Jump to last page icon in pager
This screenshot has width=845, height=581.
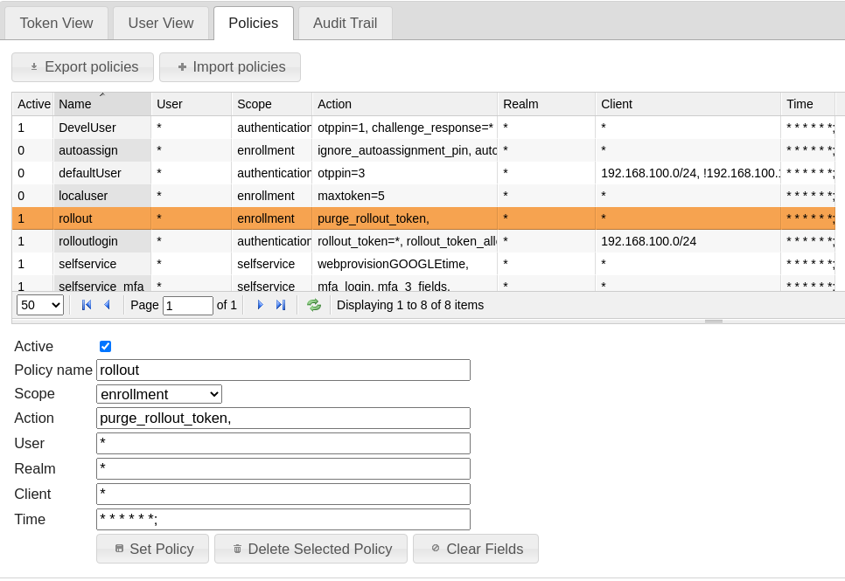(281, 305)
